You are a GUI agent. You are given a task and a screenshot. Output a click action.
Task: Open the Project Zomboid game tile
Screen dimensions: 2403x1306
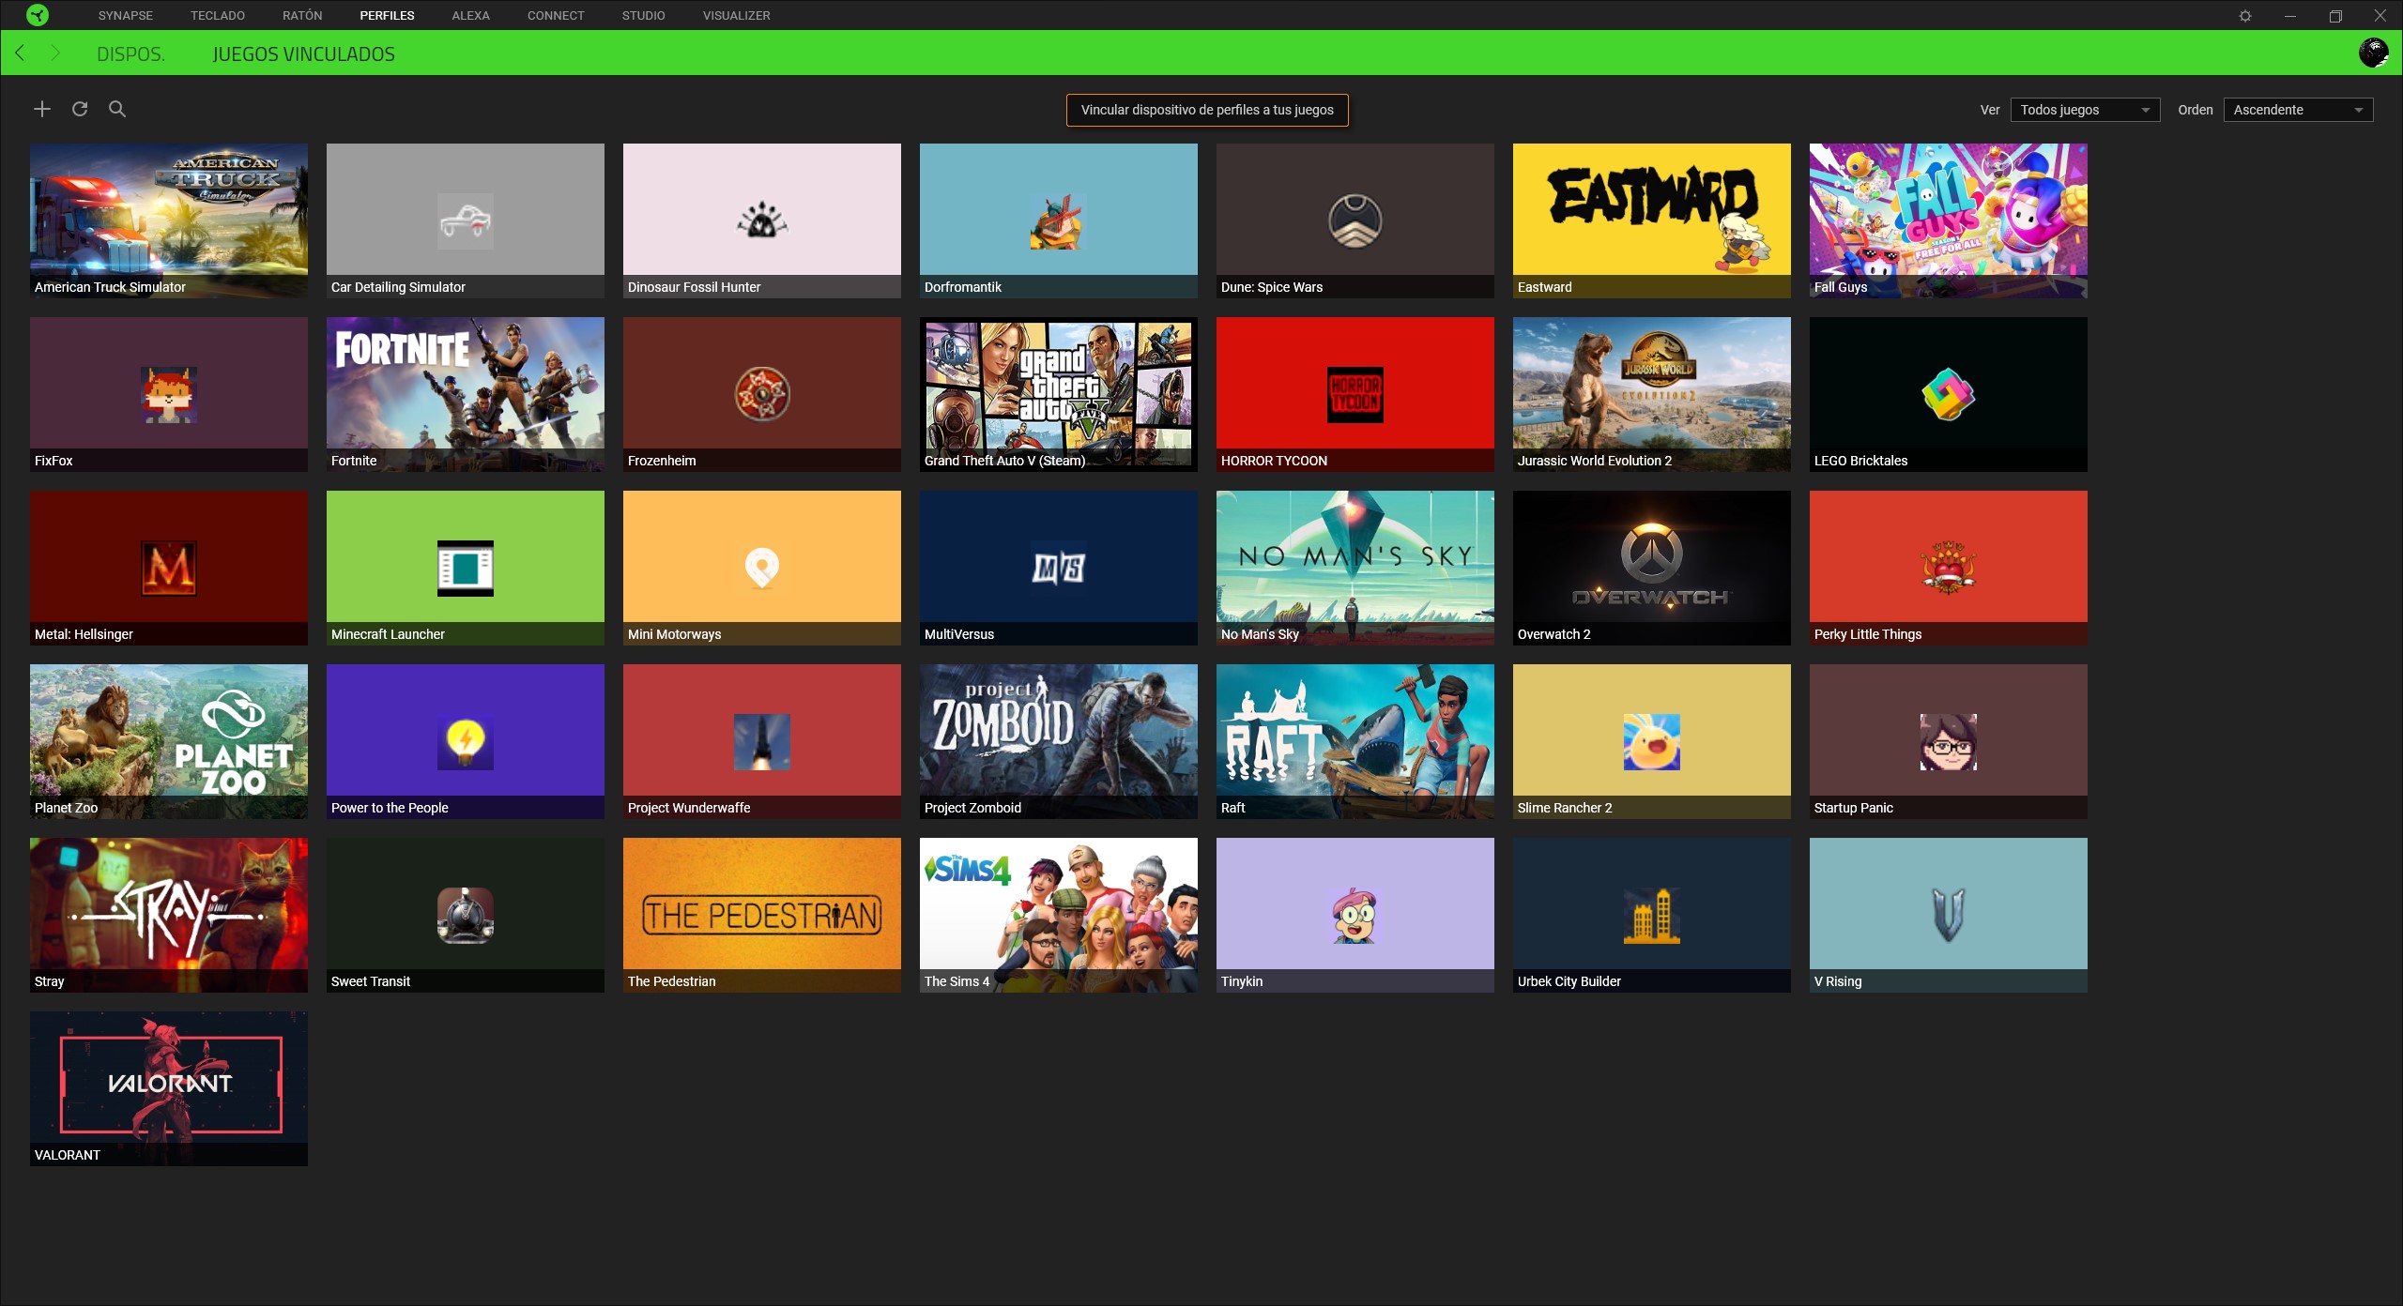pos(1059,741)
